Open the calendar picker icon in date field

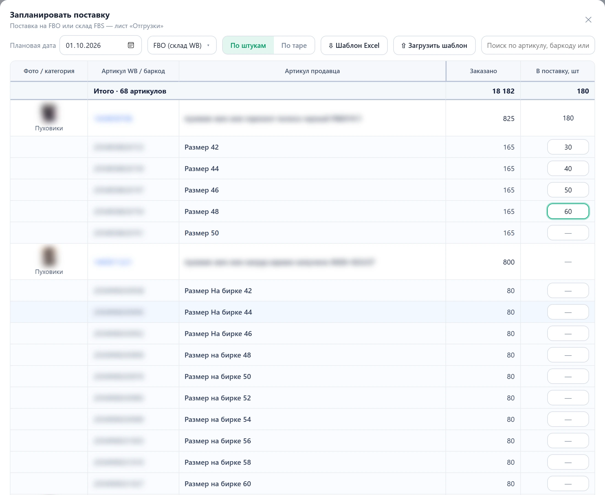[131, 45]
